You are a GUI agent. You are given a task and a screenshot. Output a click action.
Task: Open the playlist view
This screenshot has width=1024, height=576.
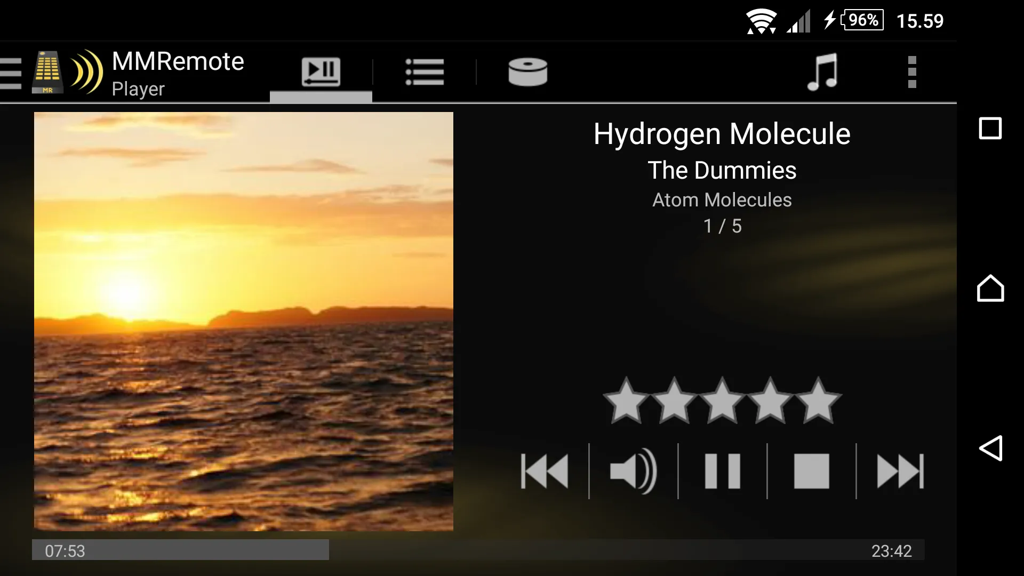(x=423, y=70)
